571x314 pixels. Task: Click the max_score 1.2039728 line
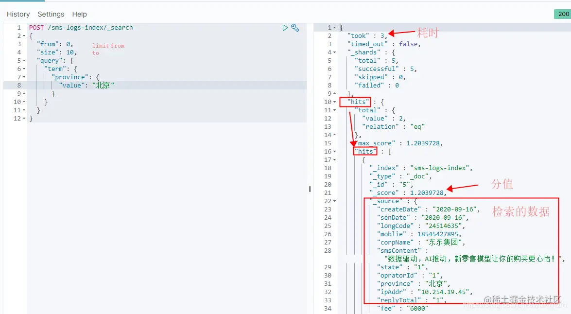tap(398, 143)
